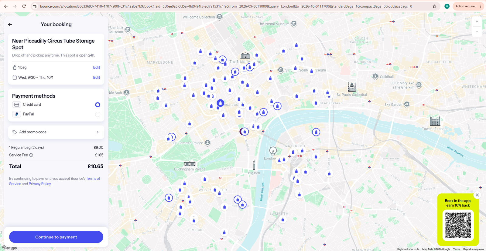The image size is (486, 251).
Task: Click the St. James's Palace marker
Action: pos(207,142)
